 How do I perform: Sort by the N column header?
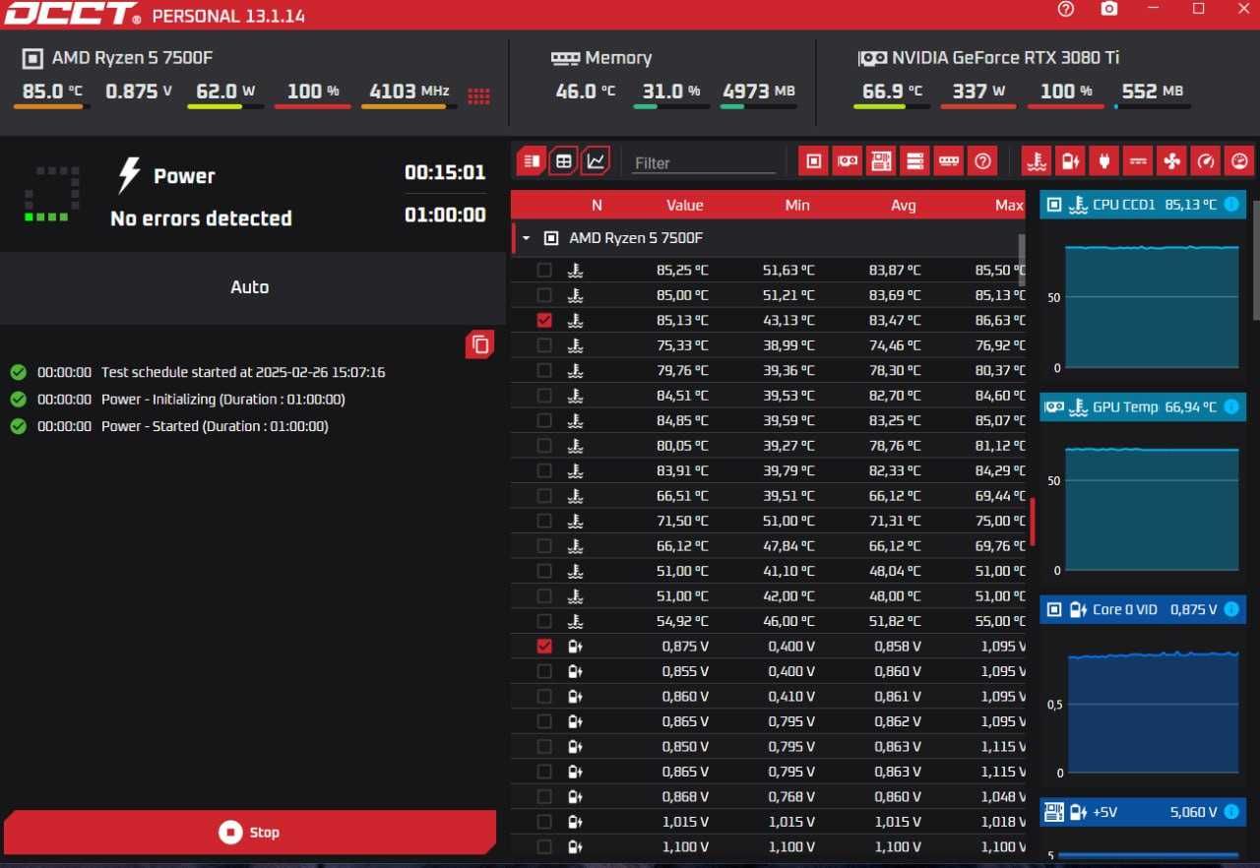pyautogui.click(x=597, y=206)
